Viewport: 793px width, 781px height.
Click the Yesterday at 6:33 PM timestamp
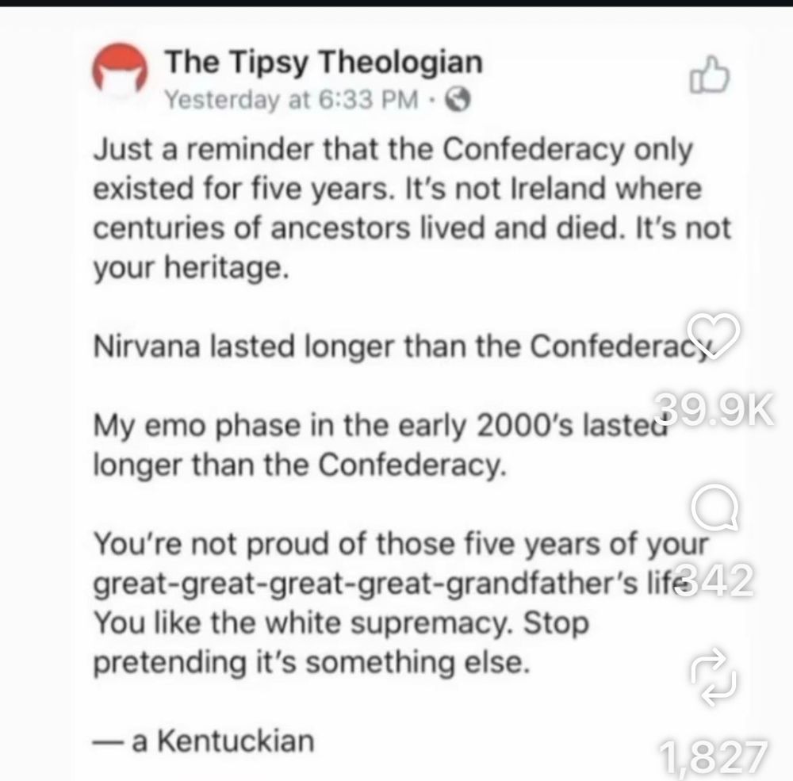(x=292, y=100)
